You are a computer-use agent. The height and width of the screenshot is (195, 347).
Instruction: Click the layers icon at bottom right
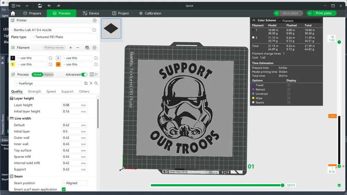pyautogui.click(x=339, y=185)
